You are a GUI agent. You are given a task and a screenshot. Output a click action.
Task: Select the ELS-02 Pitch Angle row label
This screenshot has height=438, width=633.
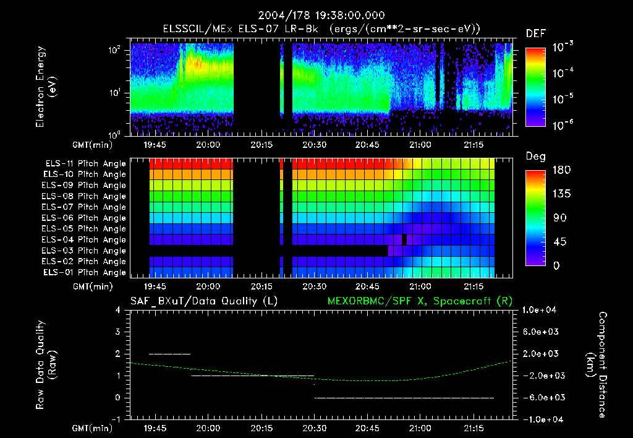pos(84,262)
